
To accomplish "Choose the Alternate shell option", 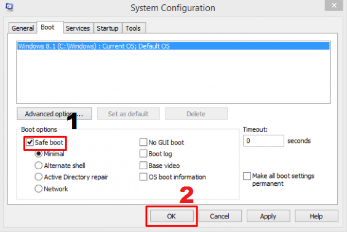I will coord(39,166).
